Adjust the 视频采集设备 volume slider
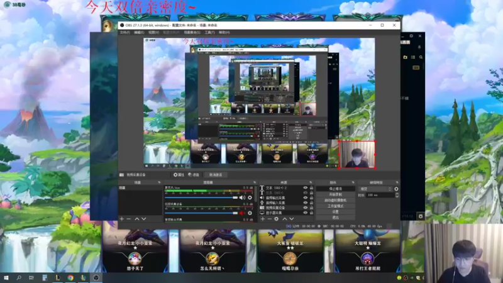 pos(201,213)
